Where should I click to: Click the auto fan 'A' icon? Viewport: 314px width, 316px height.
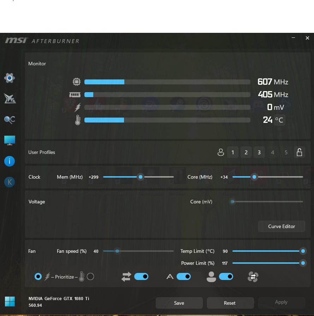(x=170, y=277)
